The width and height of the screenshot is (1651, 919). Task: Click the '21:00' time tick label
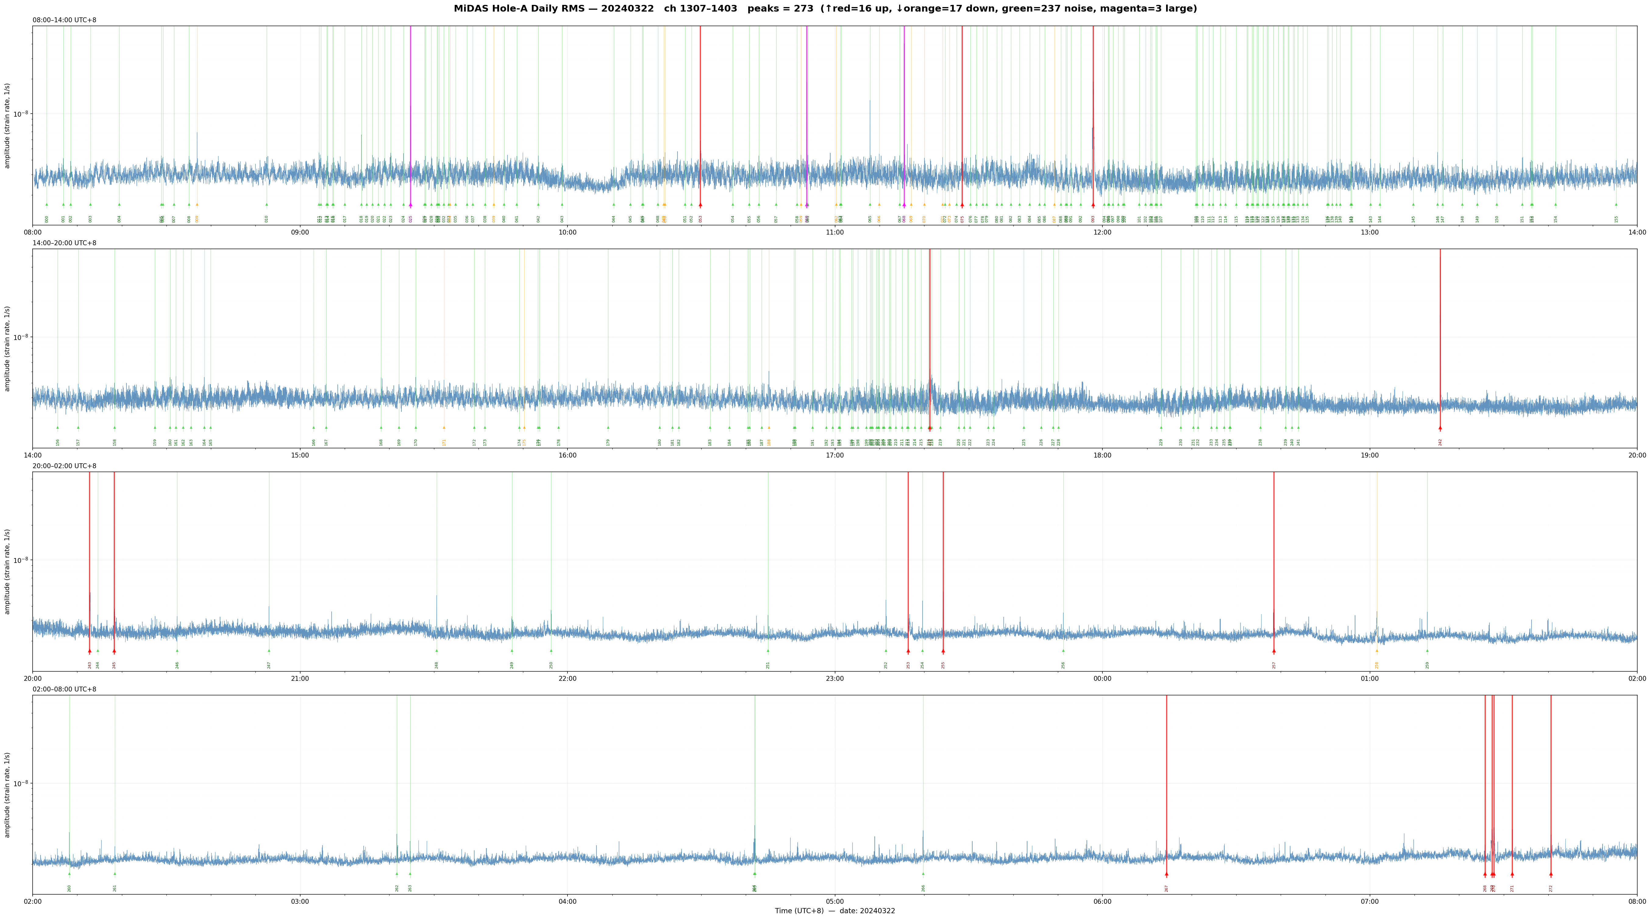click(300, 679)
